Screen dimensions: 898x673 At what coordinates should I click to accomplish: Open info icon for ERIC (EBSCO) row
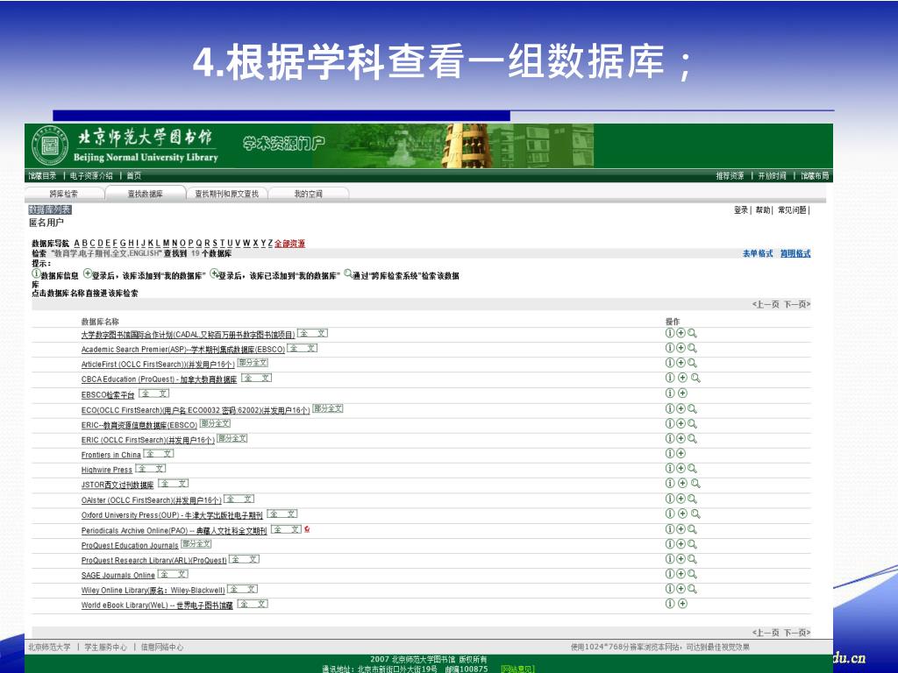pos(670,423)
